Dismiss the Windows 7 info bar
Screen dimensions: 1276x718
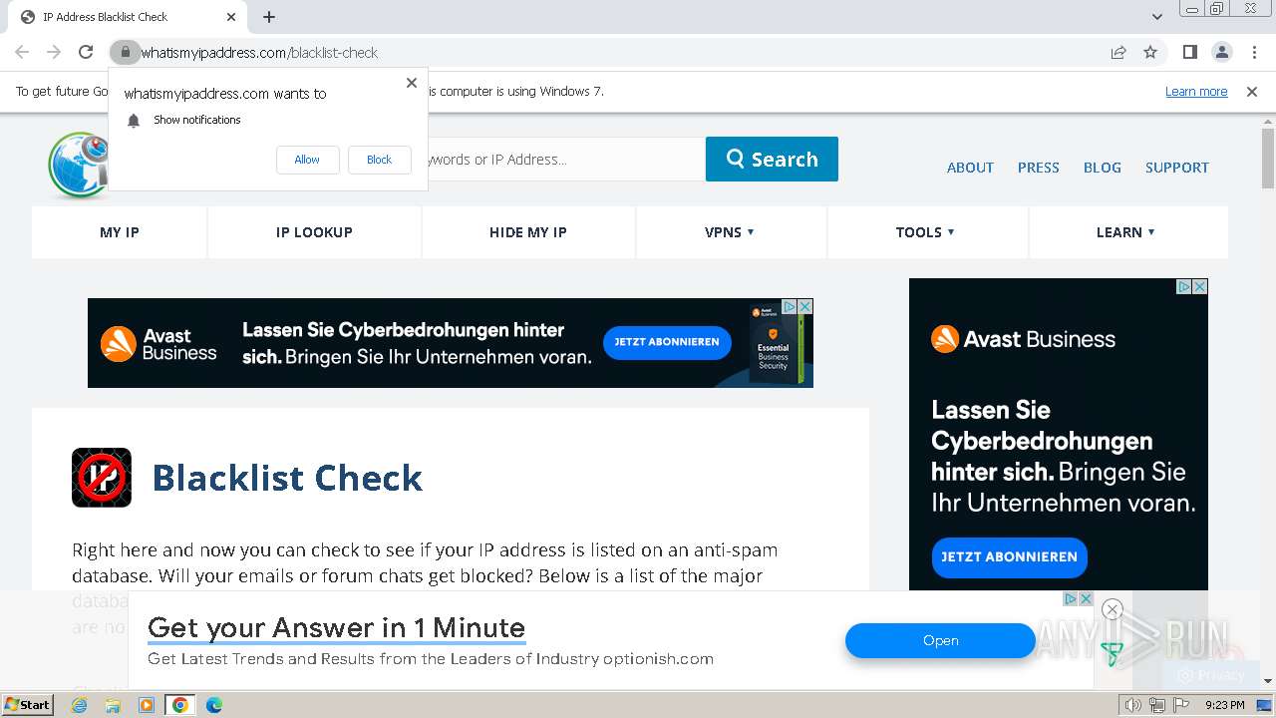[x=1252, y=92]
